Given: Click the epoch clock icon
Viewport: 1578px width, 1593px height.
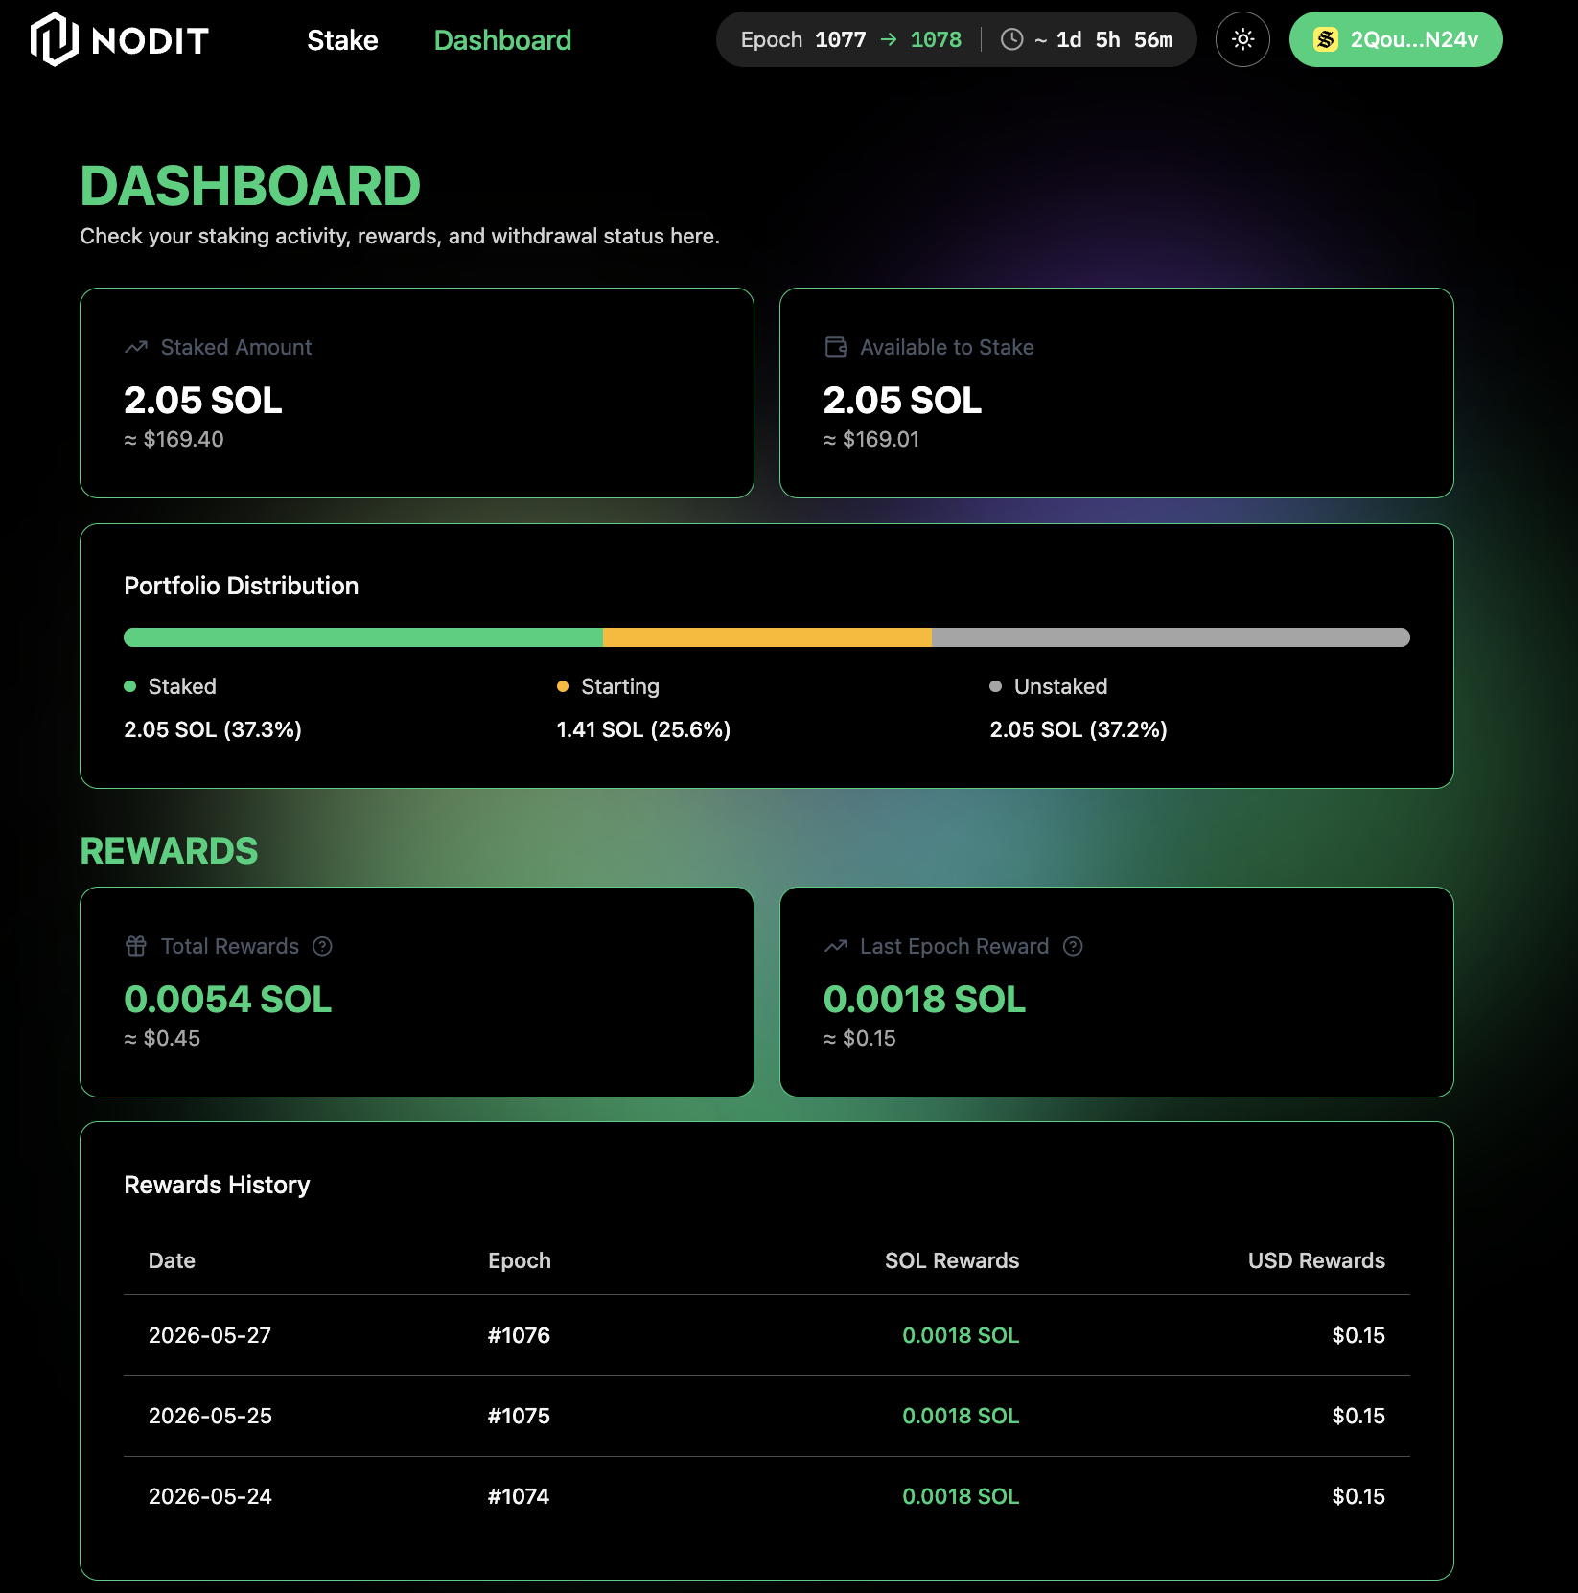Looking at the screenshot, I should coord(1011,39).
